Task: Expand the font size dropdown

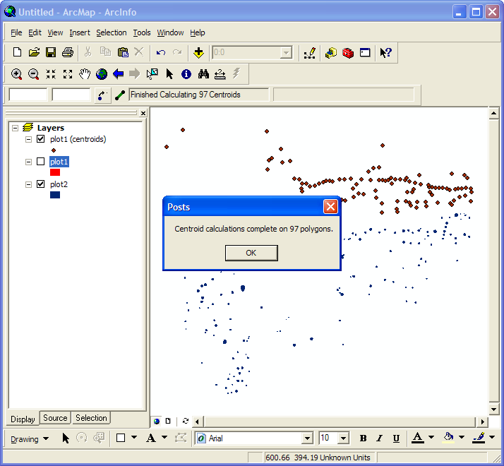Action: pyautogui.click(x=343, y=438)
